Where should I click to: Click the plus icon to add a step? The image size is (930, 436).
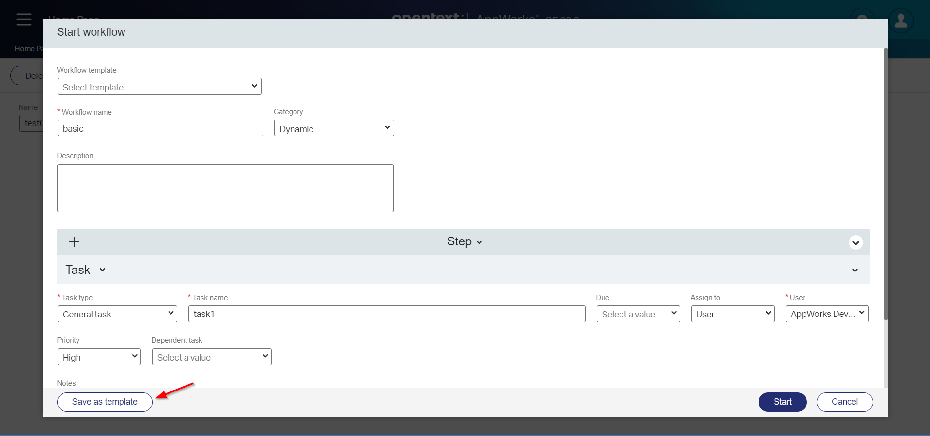pyautogui.click(x=74, y=242)
